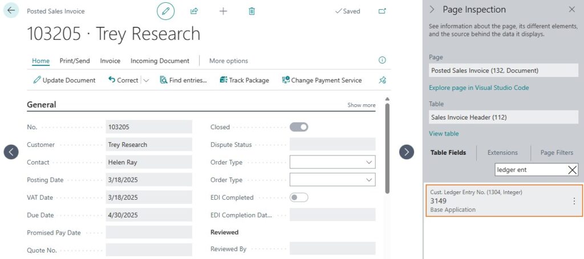This screenshot has width=584, height=259.
Task: Switch to the Extensions tab
Action: point(502,153)
